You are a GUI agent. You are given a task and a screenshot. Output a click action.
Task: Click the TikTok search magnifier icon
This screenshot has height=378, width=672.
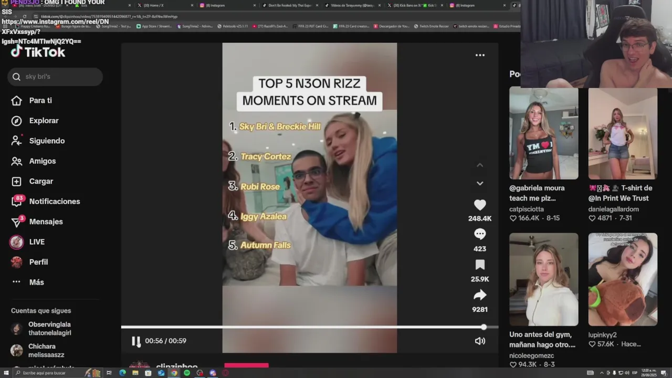[16, 77]
